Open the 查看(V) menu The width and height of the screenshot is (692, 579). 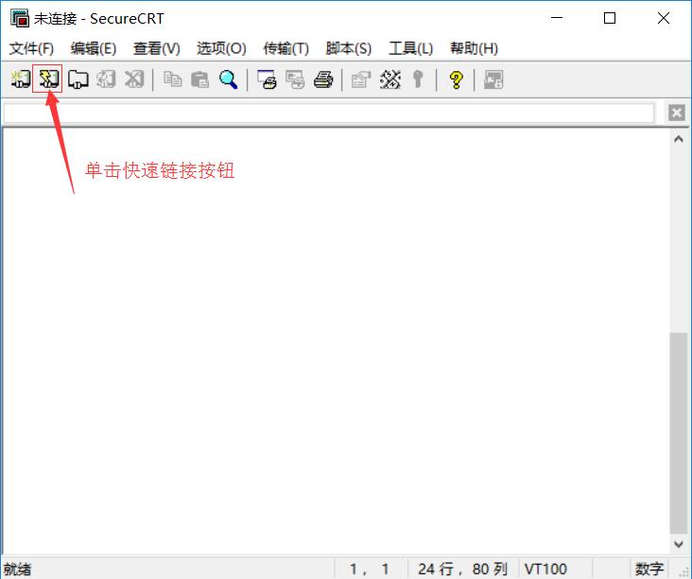coord(157,48)
